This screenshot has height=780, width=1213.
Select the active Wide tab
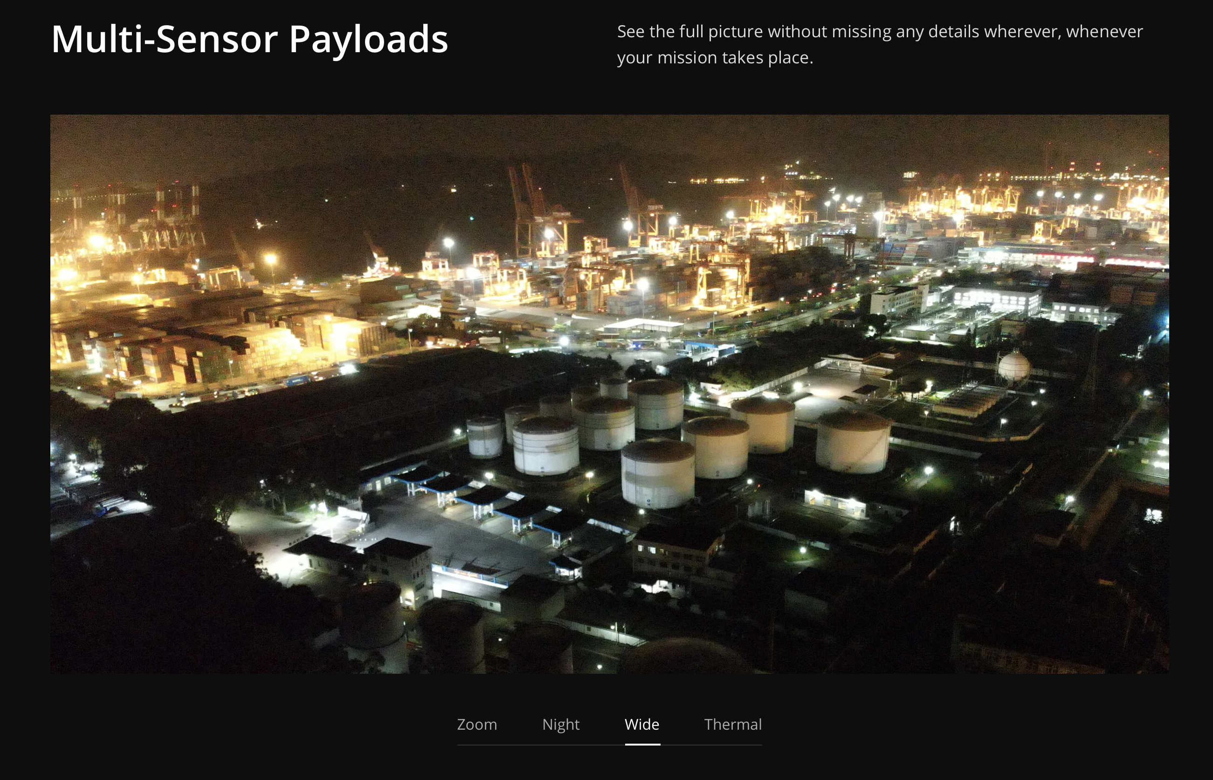coord(641,724)
